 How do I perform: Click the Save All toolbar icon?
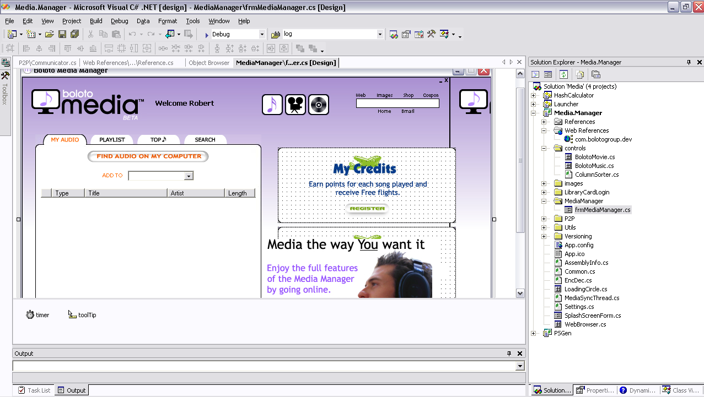74,34
